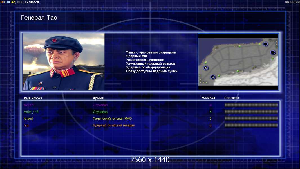Click team number 4 in Artist_116 row
The height and width of the screenshot is (169, 300).
pyautogui.click(x=211, y=112)
